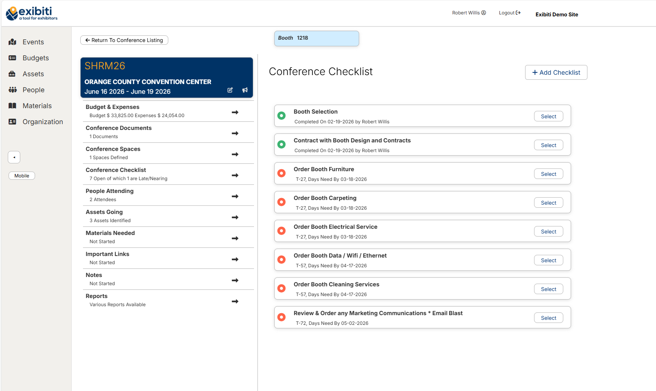Edit the SHRM26 event using the pencil icon
The width and height of the screenshot is (656, 391).
[230, 90]
